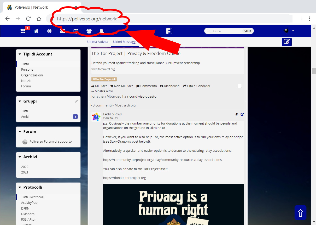Image resolution: width=316 pixels, height=225 pixels.
Task: Select the Ultimi Messaggi tab
Action: tap(125, 42)
